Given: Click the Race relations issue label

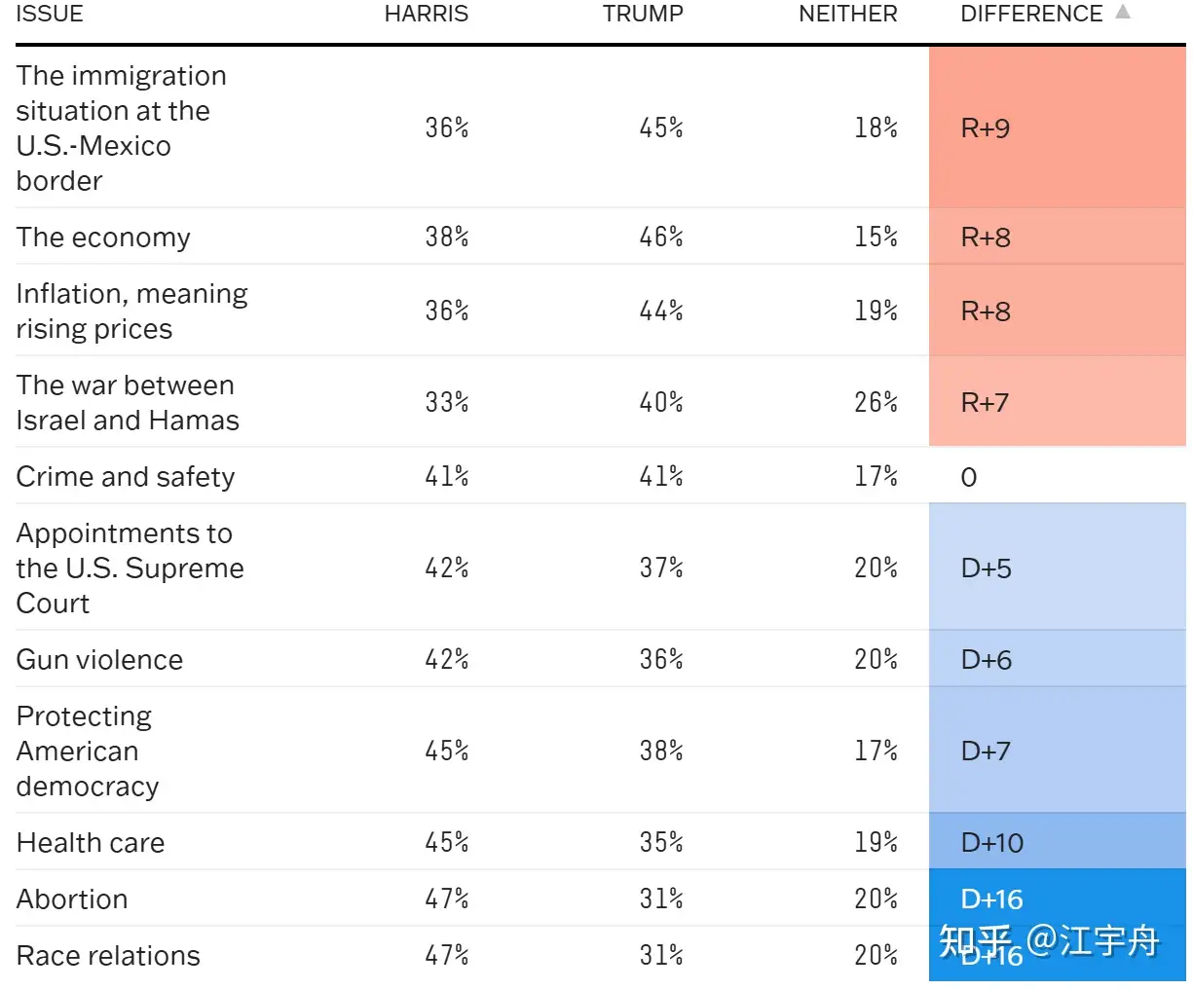Looking at the screenshot, I should coord(108,956).
